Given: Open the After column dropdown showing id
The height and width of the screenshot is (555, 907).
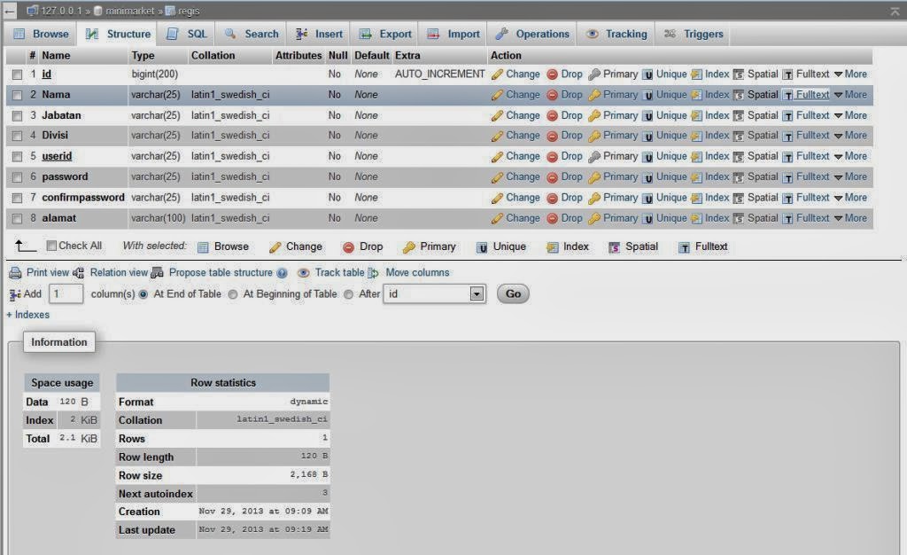Looking at the screenshot, I should click(434, 294).
